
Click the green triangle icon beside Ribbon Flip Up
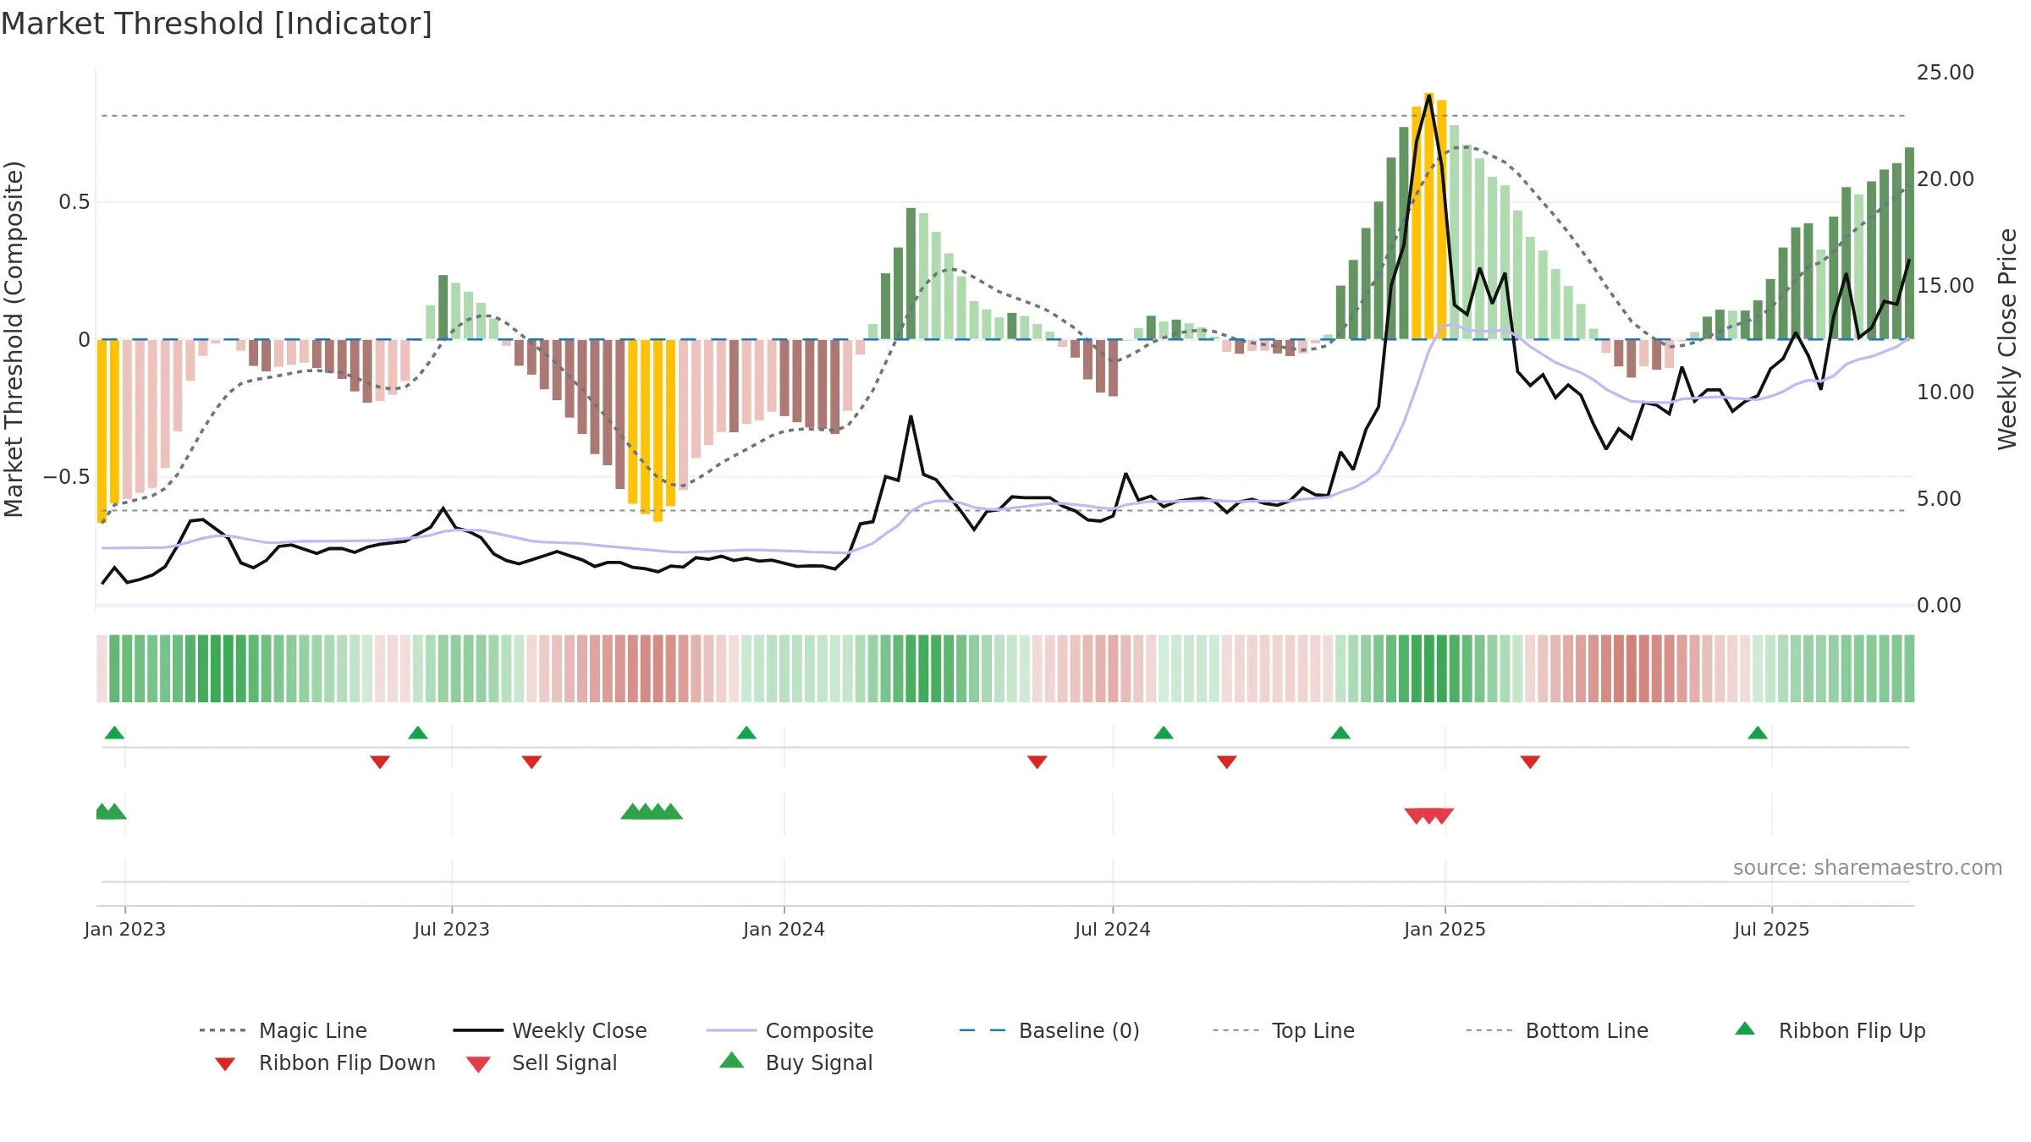tap(1745, 1029)
